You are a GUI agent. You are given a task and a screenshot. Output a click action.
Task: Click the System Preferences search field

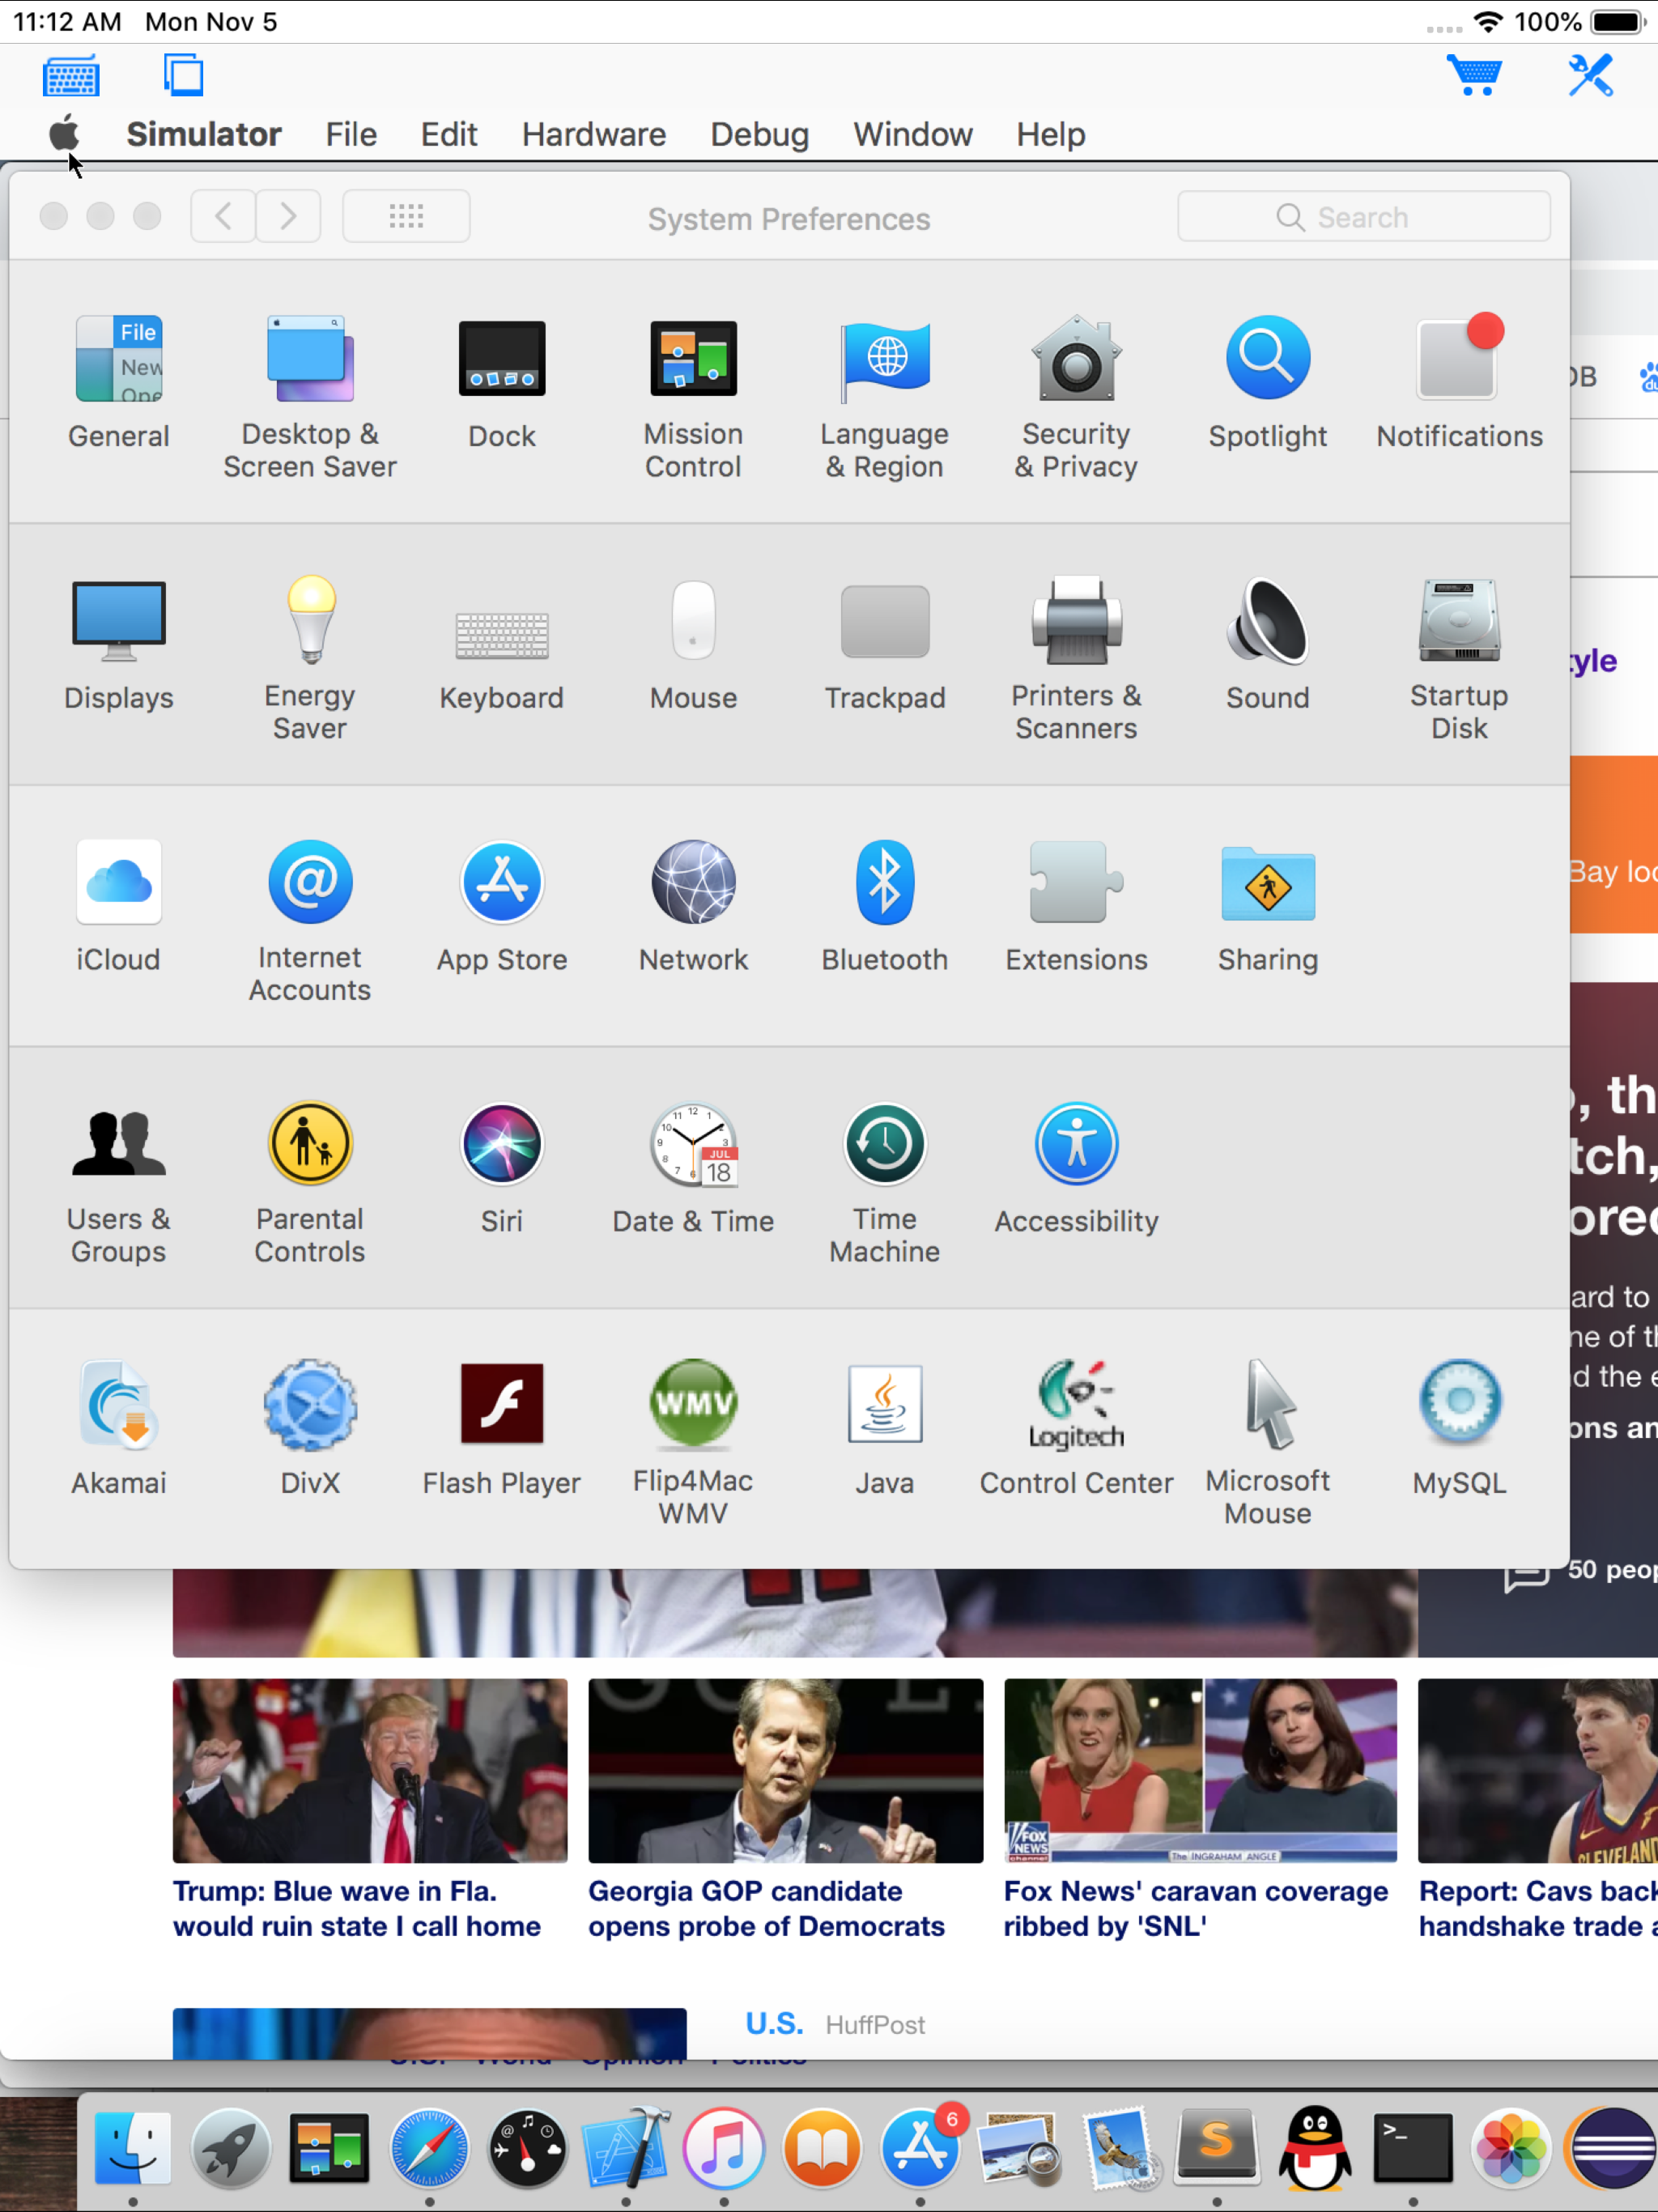pos(1363,217)
